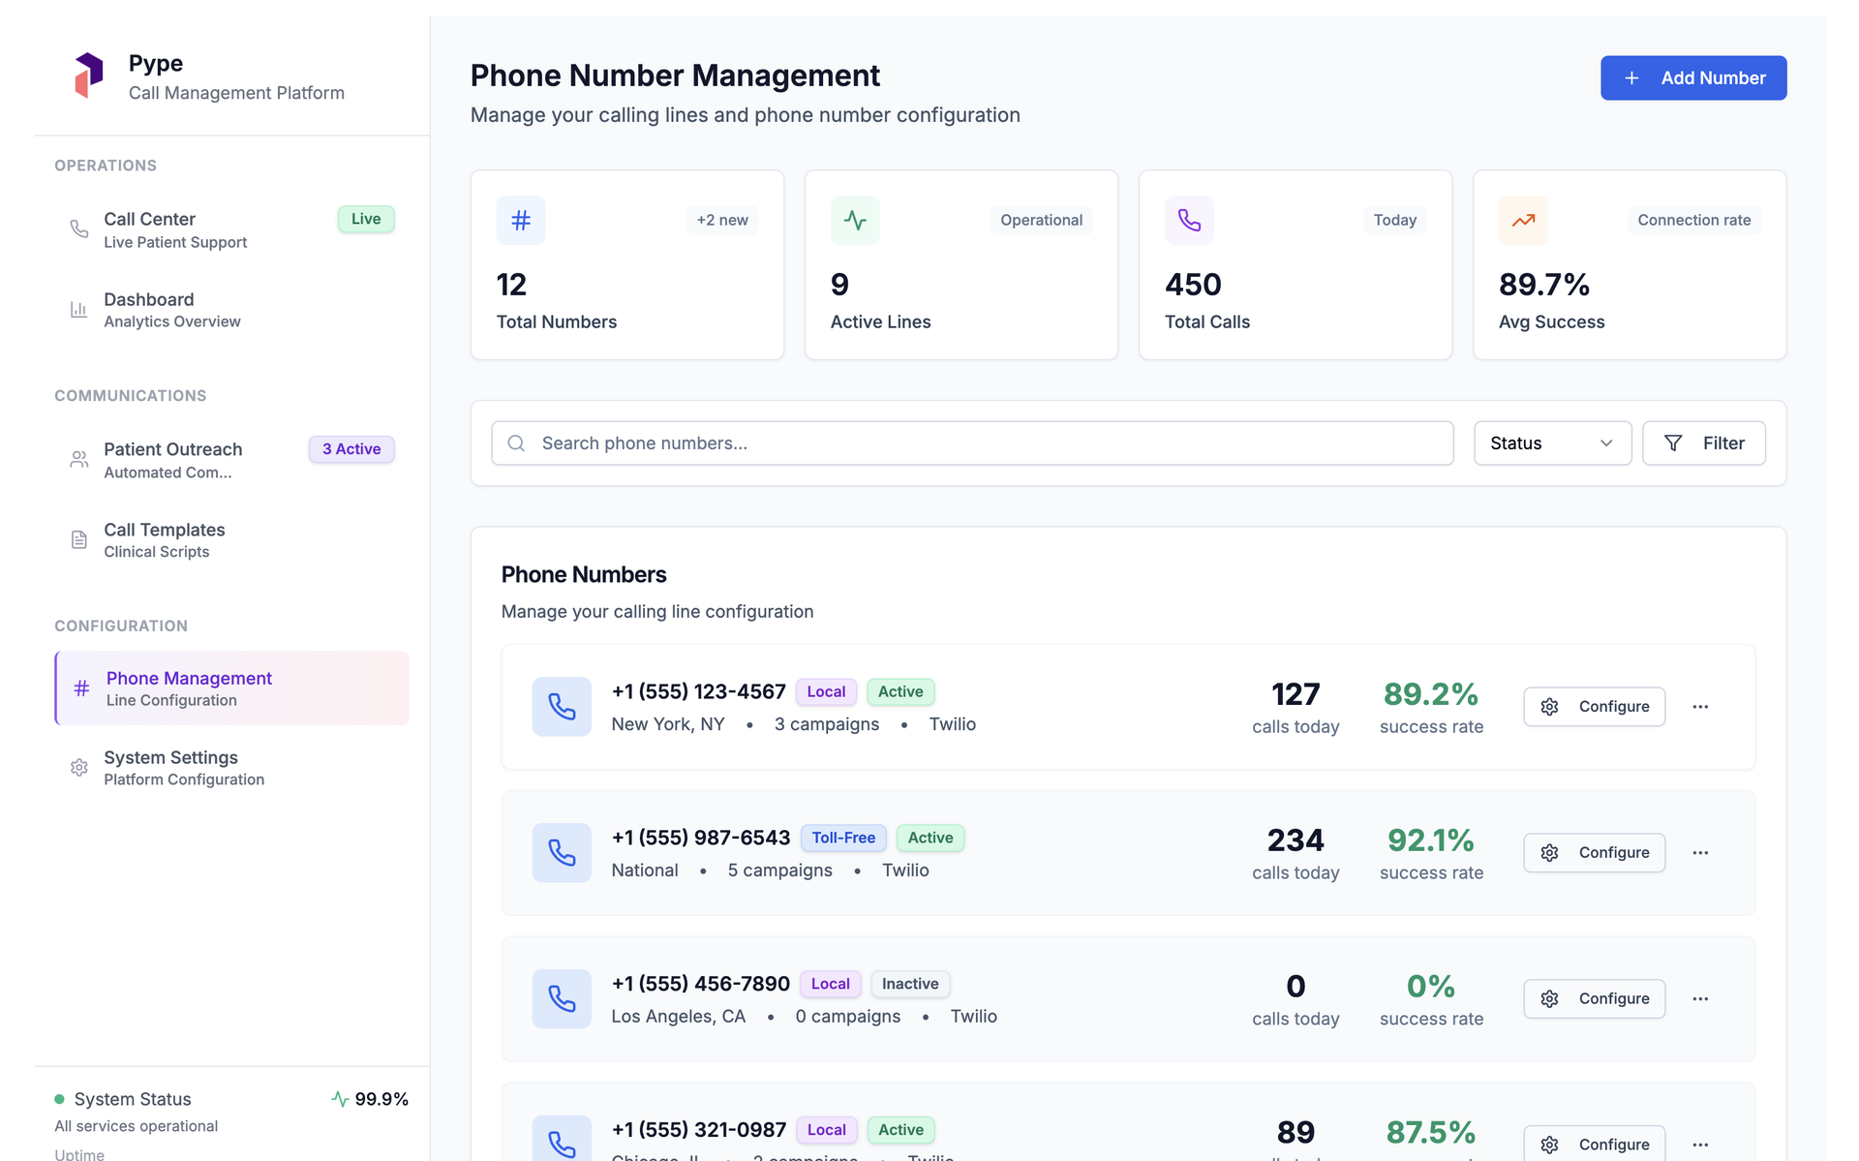Click the Active tag on 123-4567
Viewport: 1859px width, 1161px height.
[x=900, y=692]
